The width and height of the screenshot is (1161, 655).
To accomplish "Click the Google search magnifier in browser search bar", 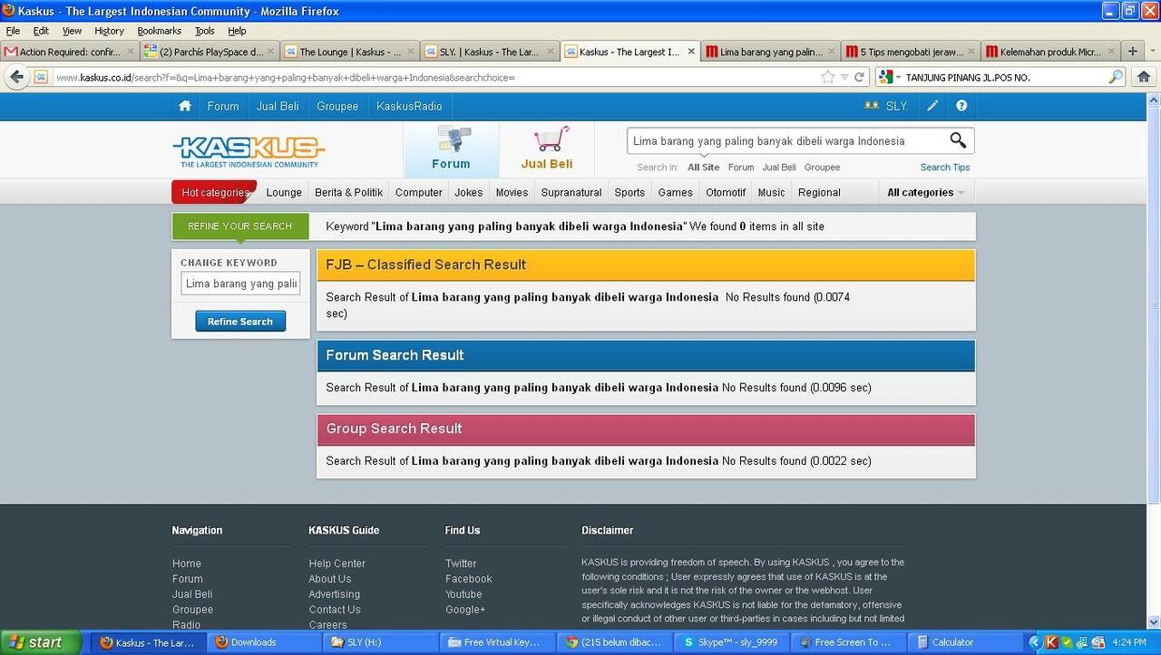I will click(x=1116, y=77).
